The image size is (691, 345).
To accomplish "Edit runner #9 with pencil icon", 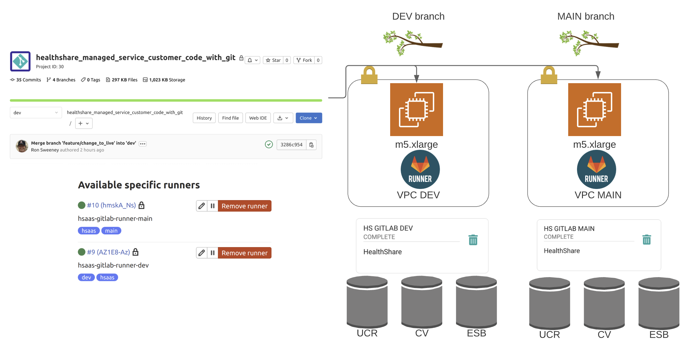I will pos(202,253).
